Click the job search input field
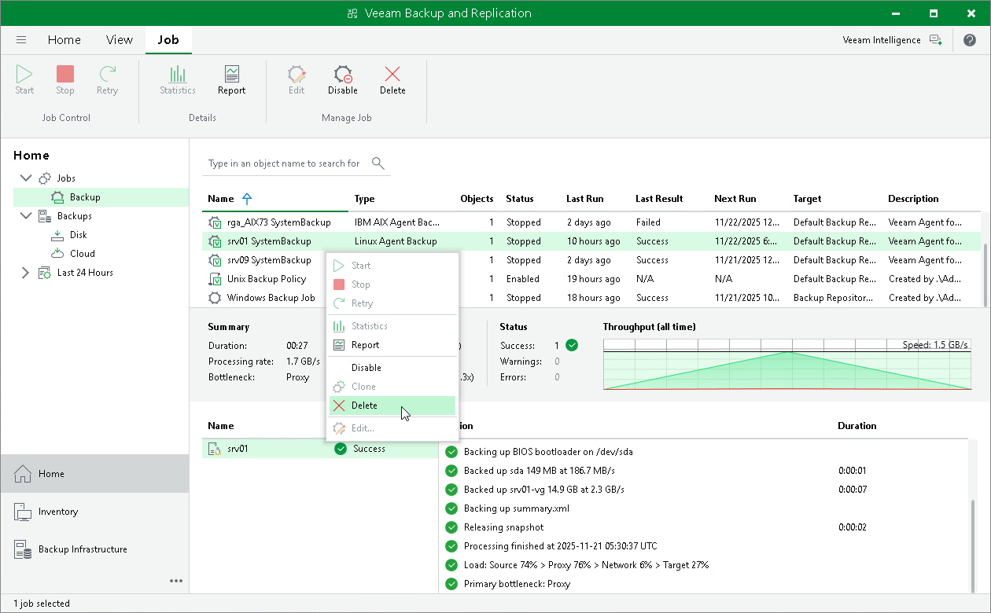This screenshot has width=991, height=613. tap(283, 163)
